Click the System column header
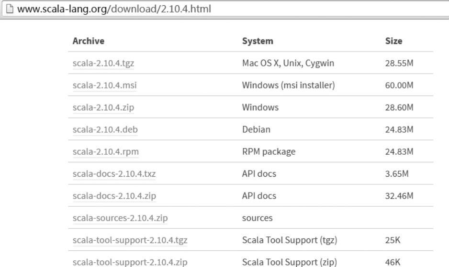 (258, 41)
